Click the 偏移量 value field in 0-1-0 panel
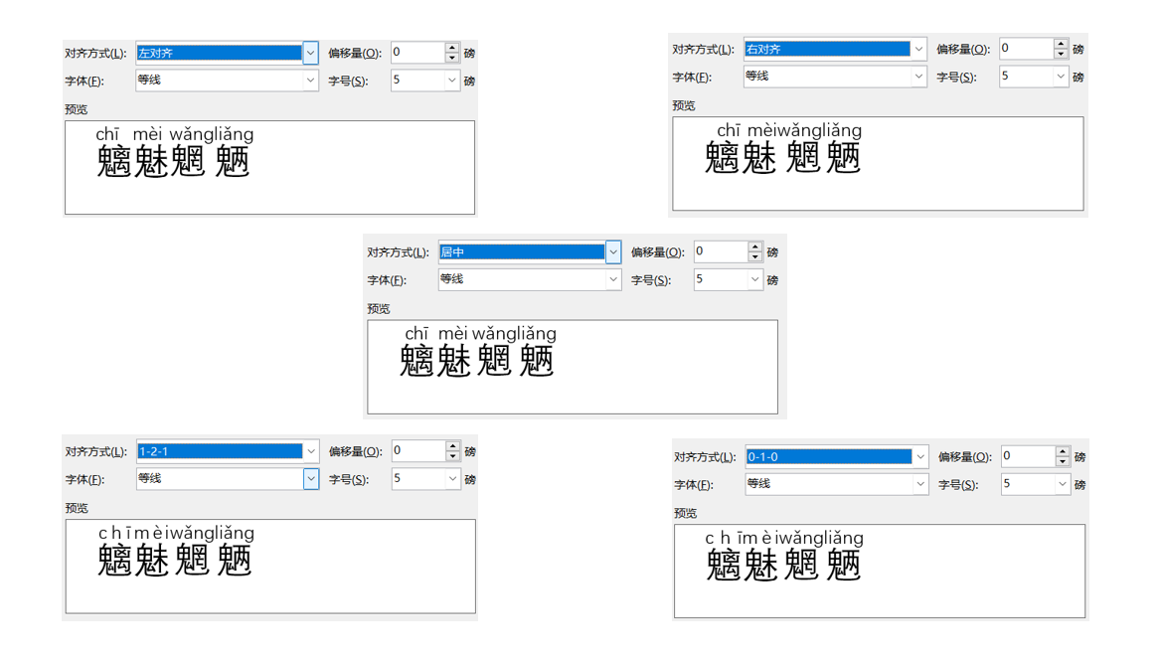Screen dimensions: 1160x660 [x=1029, y=456]
